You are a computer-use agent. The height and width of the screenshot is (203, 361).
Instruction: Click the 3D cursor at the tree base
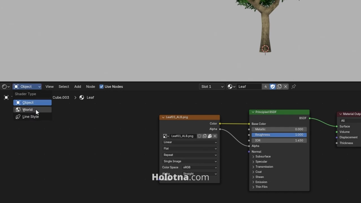point(265,49)
